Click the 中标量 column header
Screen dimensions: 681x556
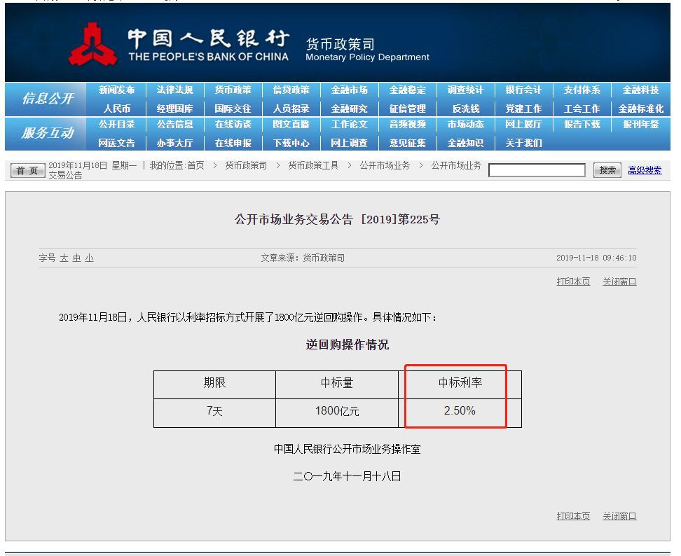[337, 384]
